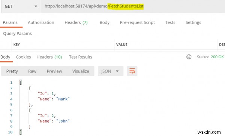Click the 200 OK status text
Viewport: 225px width, 136px height.
click(x=217, y=57)
